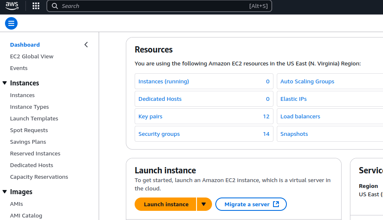Click the Migrate a server button
Screen dimensions: 383x220
click(x=247, y=204)
